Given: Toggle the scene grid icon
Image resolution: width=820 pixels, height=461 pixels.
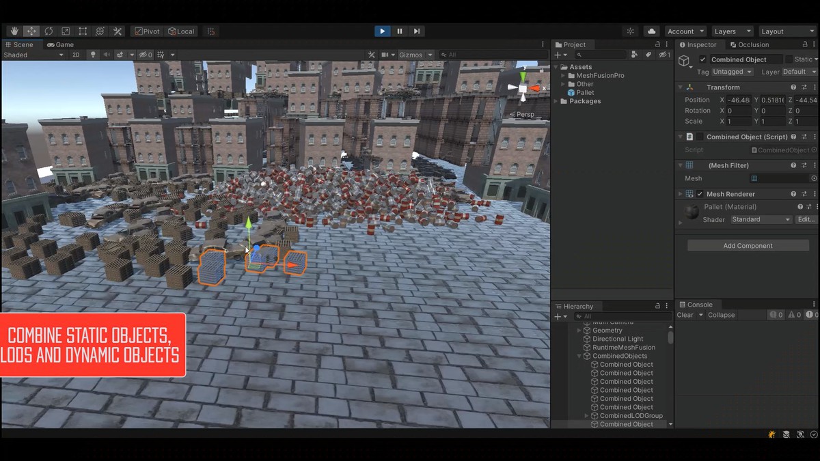Looking at the screenshot, I should click(161, 55).
